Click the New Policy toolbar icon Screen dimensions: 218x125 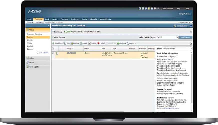point(53,43)
